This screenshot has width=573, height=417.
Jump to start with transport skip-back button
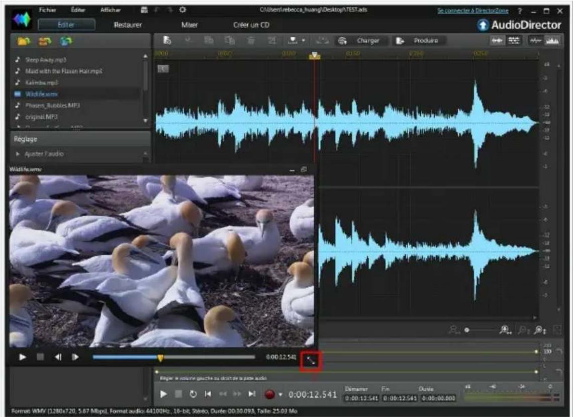pos(208,394)
